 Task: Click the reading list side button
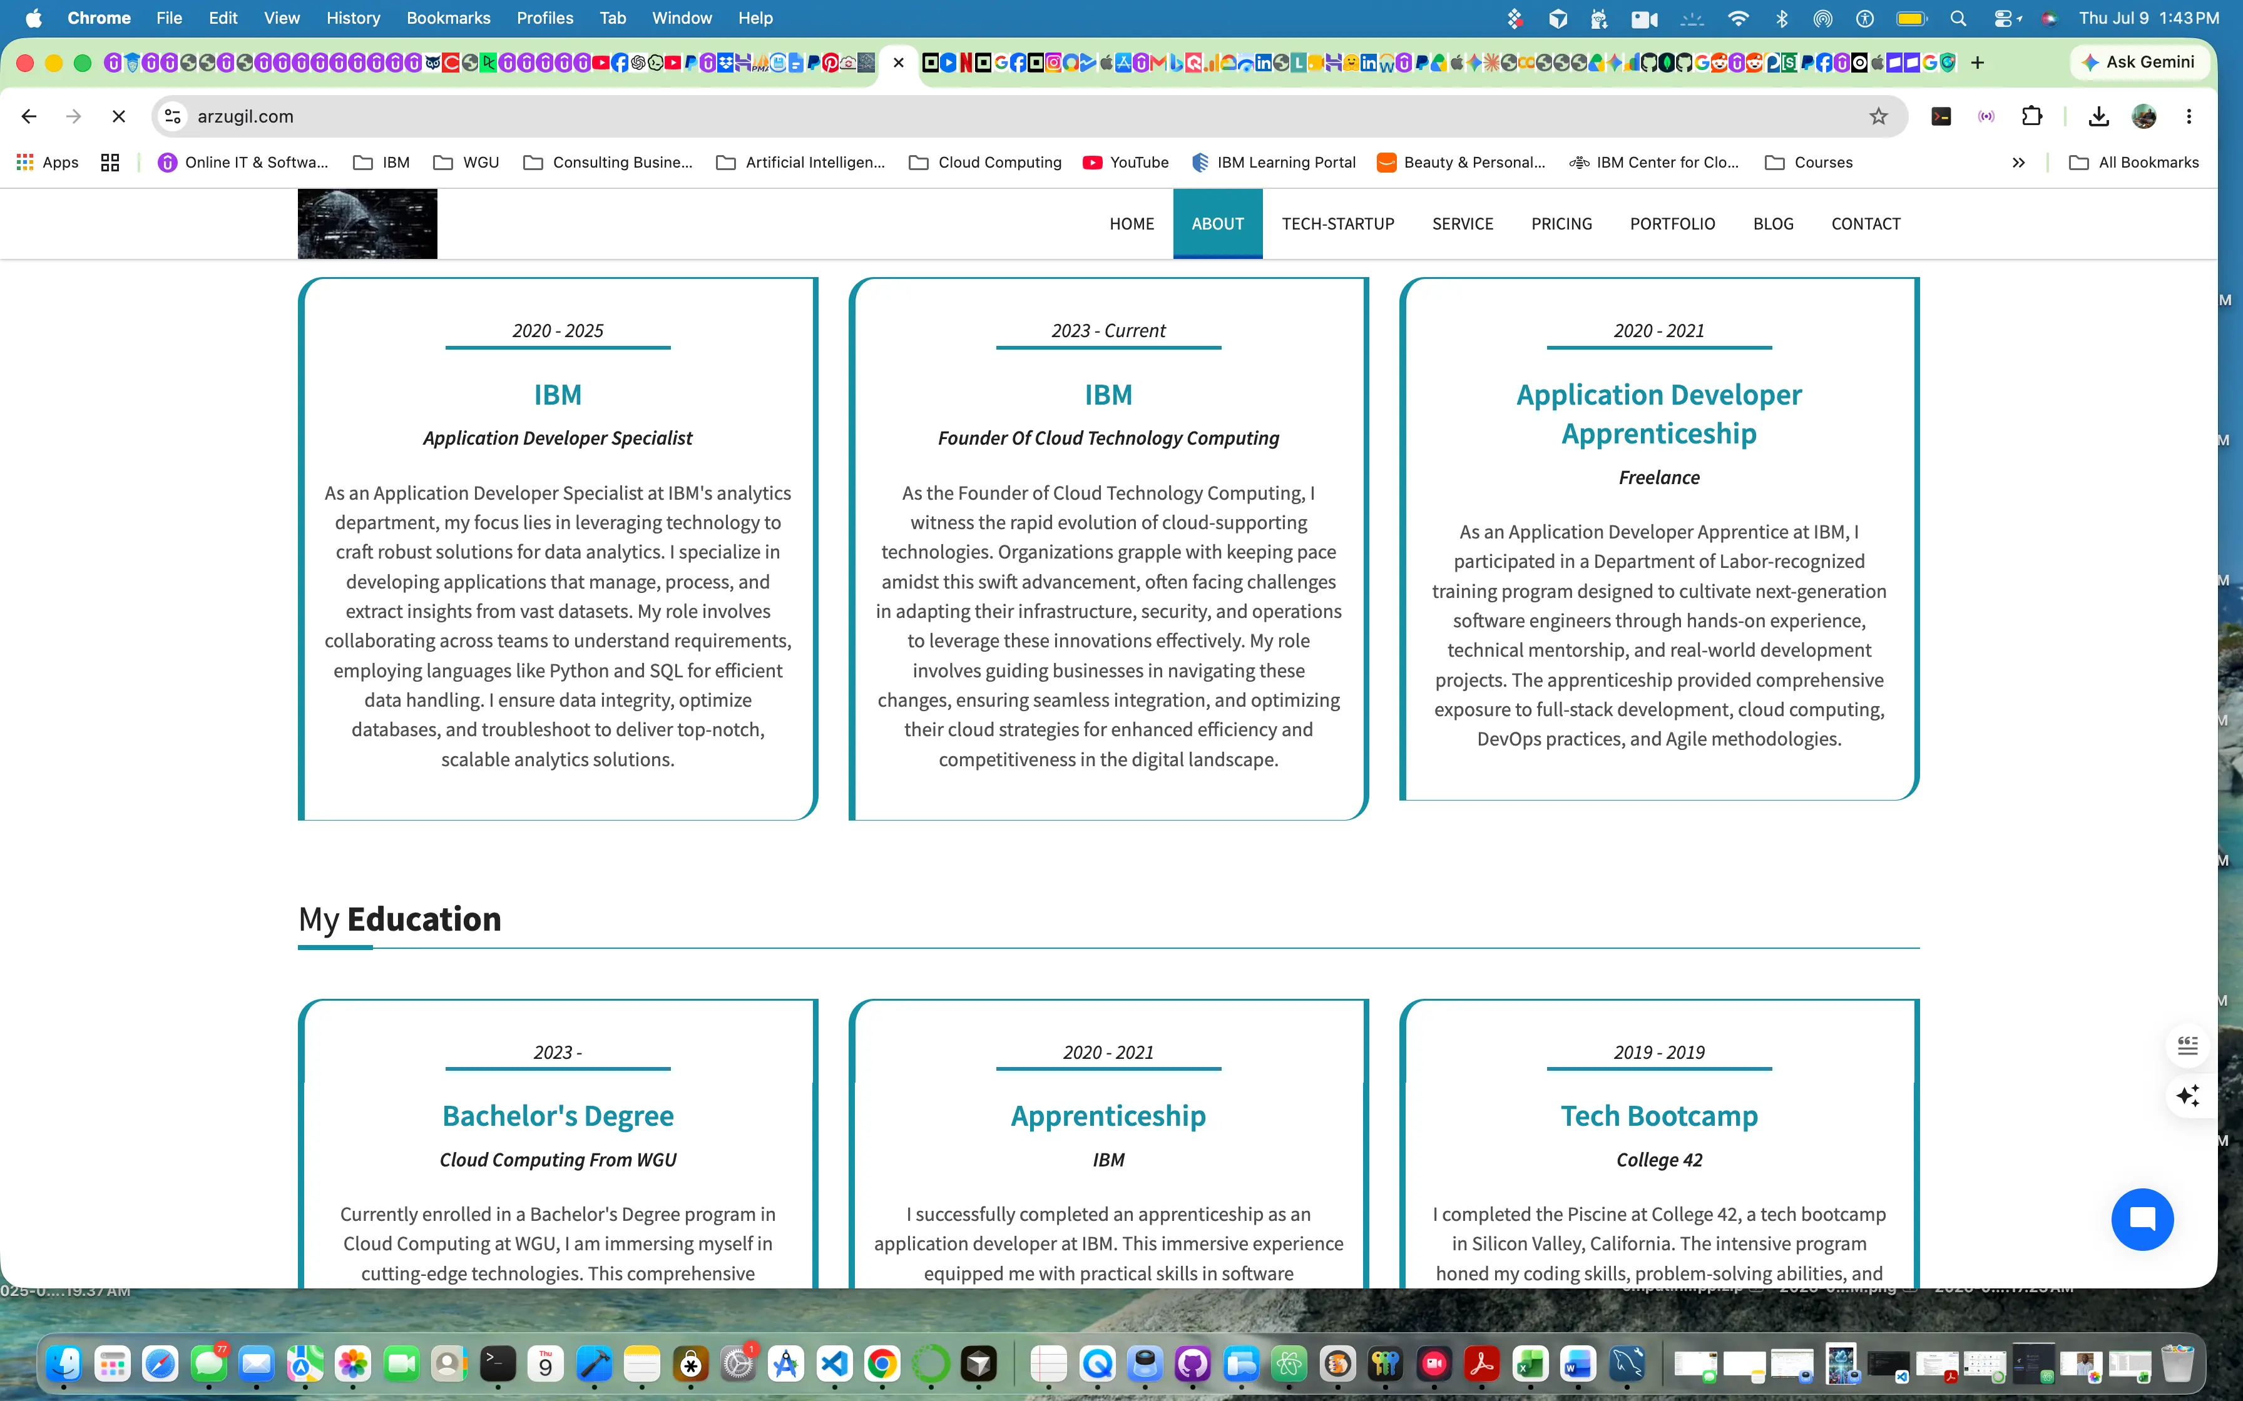[2189, 1046]
